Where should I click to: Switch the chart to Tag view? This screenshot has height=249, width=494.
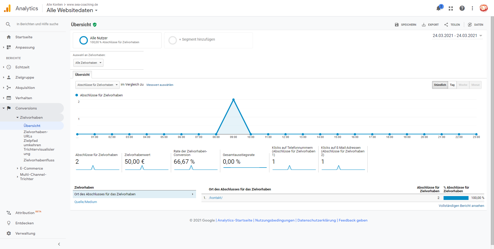(452, 85)
